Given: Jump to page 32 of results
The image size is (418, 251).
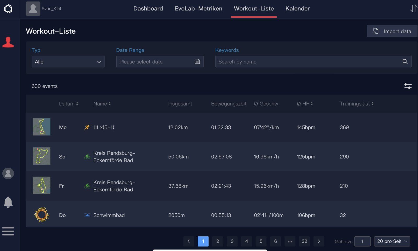Looking at the screenshot, I should [304, 241].
